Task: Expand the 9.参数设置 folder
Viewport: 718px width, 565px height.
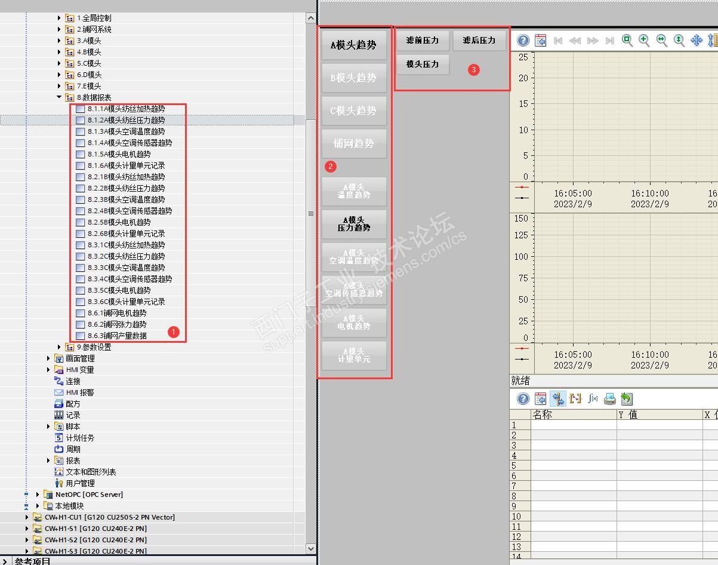Action: pyautogui.click(x=59, y=347)
